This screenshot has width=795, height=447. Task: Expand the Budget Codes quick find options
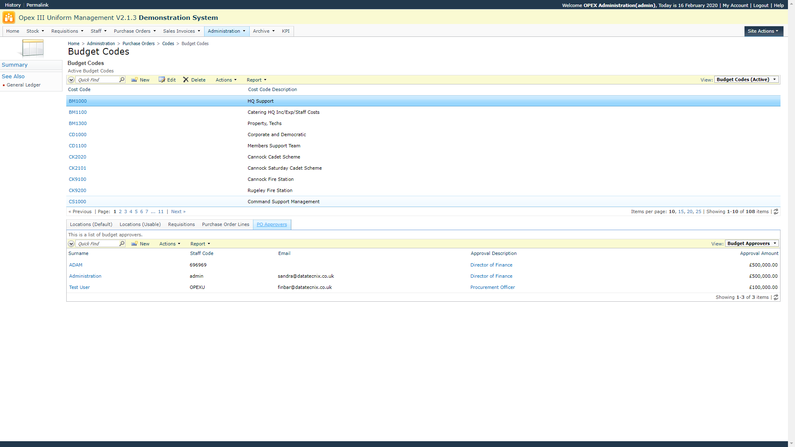tap(71, 80)
